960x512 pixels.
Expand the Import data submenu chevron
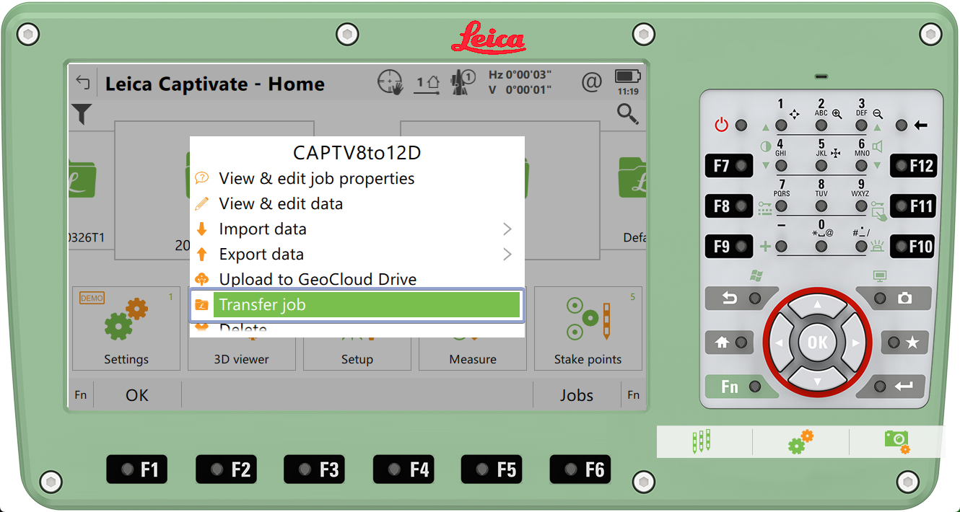pyautogui.click(x=507, y=229)
